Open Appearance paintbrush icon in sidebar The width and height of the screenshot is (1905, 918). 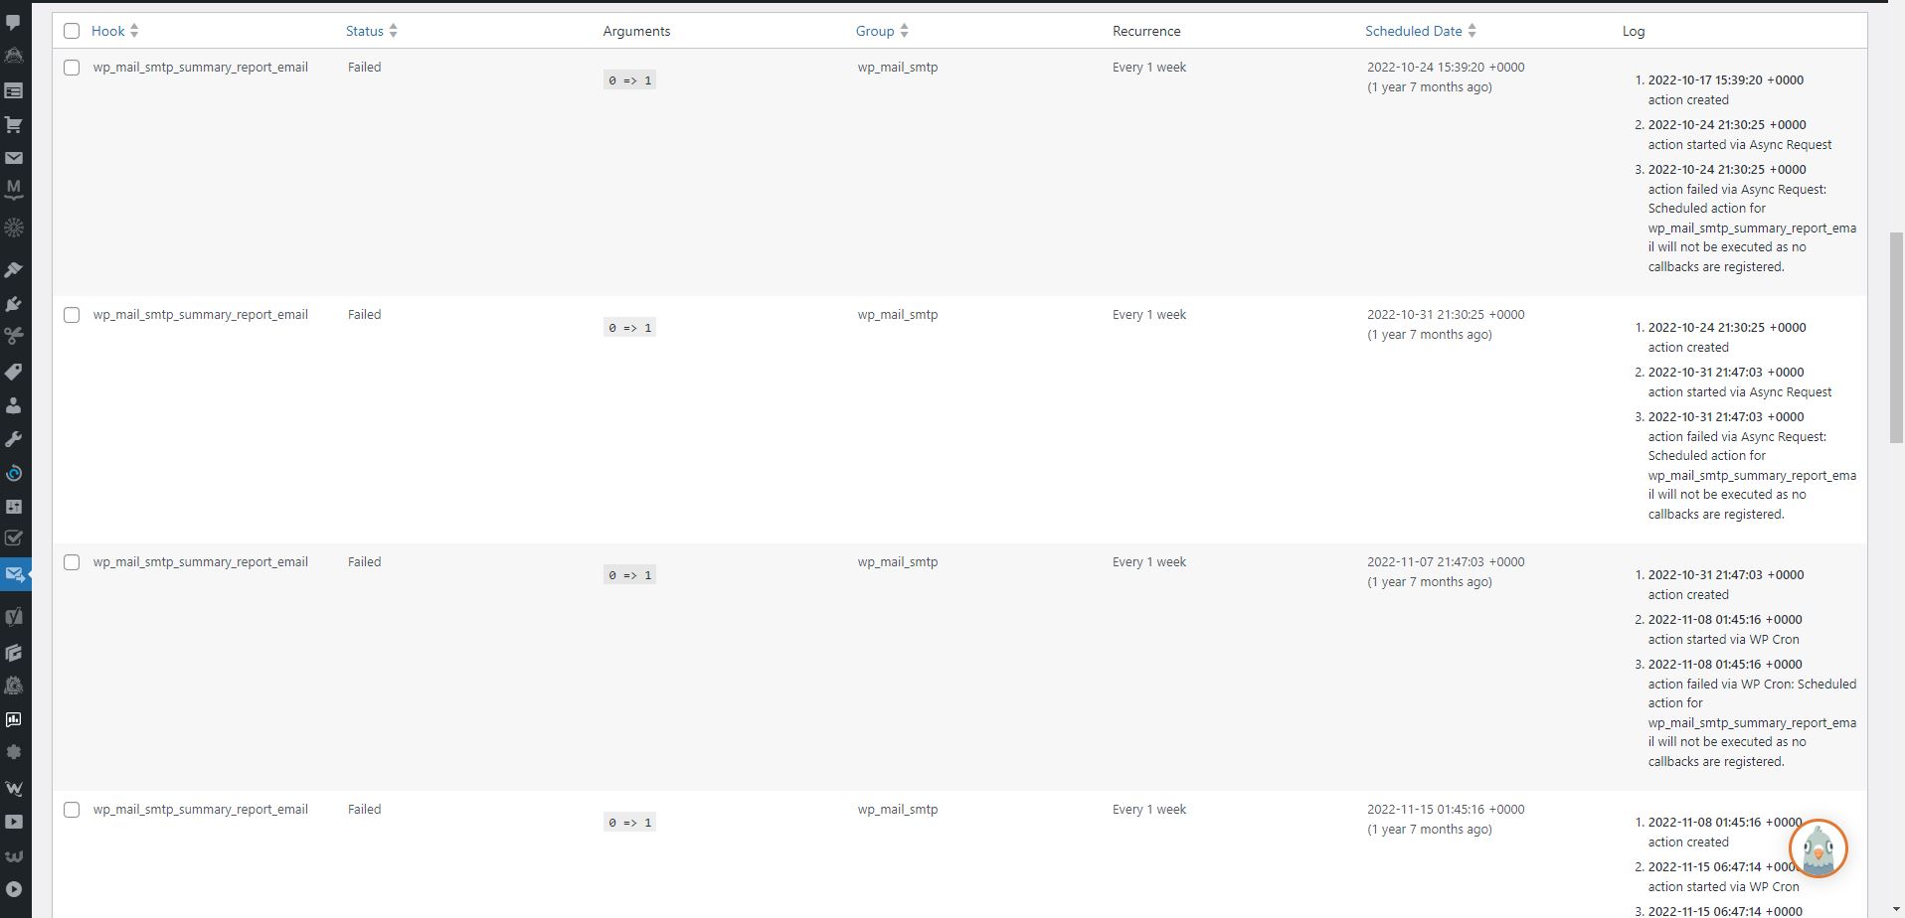(14, 269)
